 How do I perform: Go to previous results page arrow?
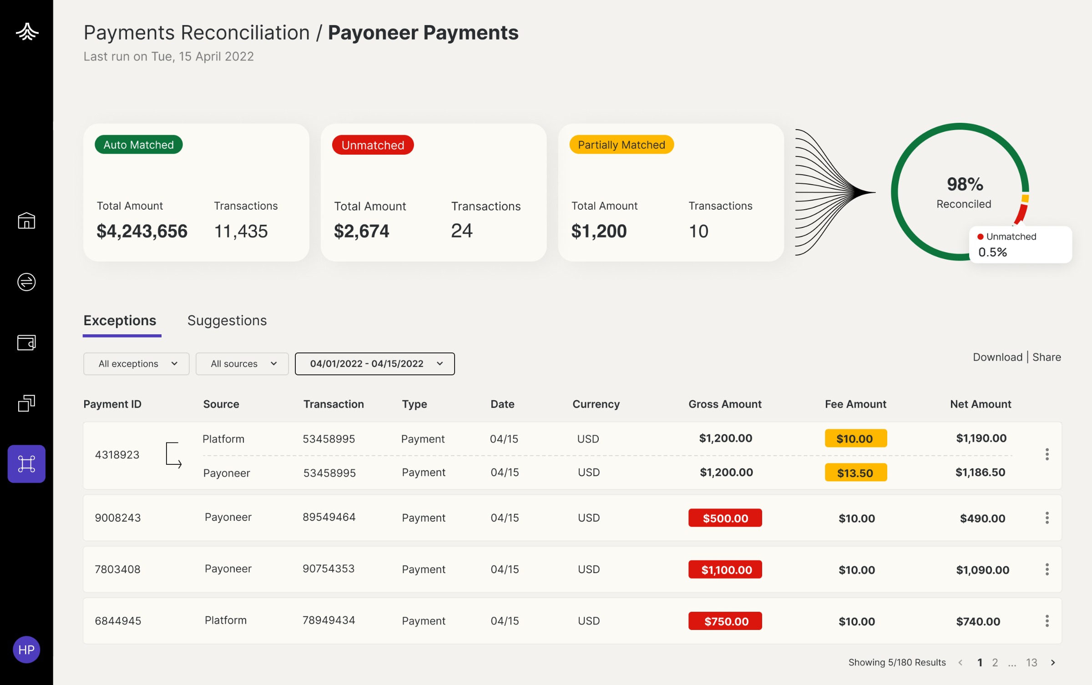pyautogui.click(x=961, y=662)
